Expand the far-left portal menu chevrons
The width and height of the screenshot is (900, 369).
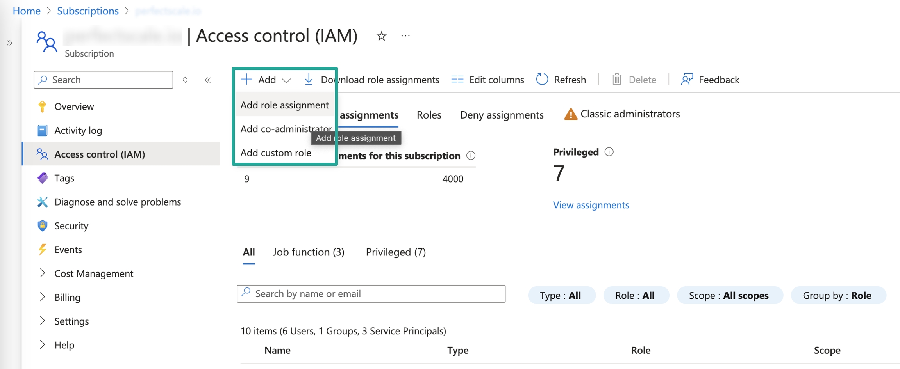[x=10, y=43]
